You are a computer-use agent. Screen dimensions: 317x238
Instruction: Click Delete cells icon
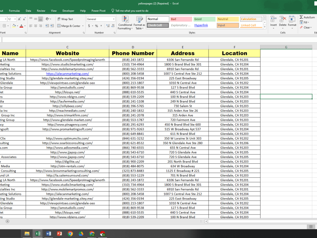(283, 19)
